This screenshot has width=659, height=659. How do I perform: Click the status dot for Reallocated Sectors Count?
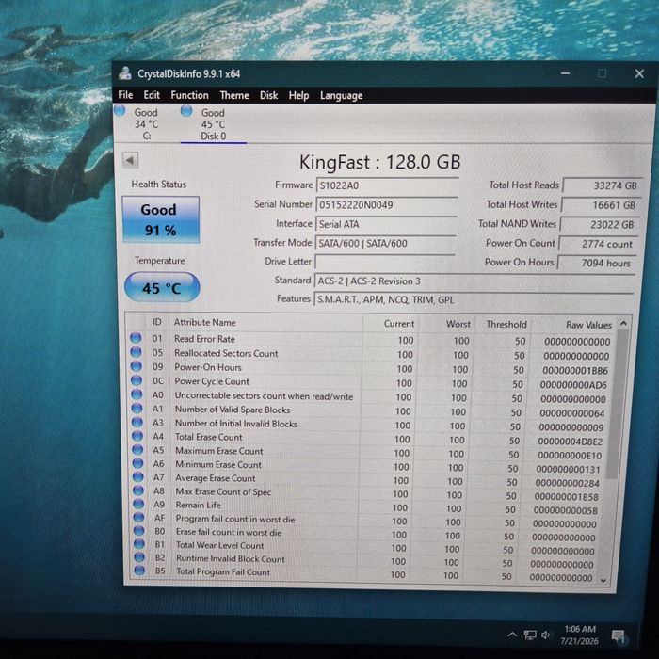tap(136, 352)
